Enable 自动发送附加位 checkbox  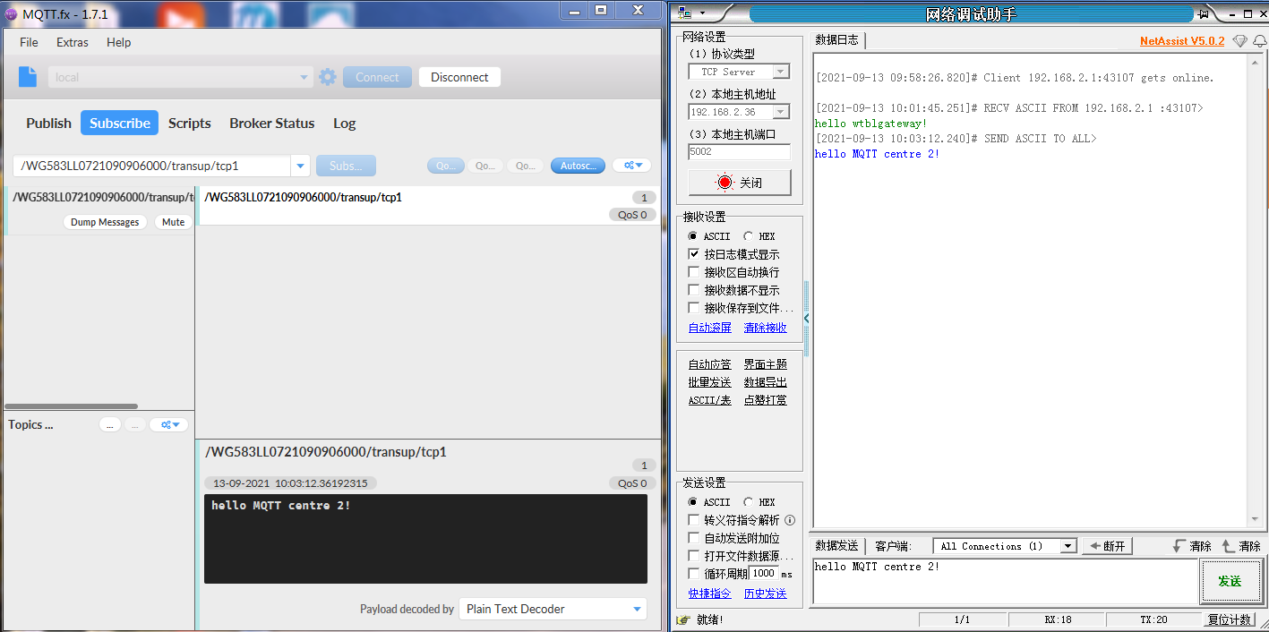coord(693,538)
